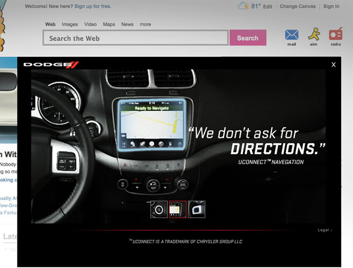Viewport: 353px width, 268px height.
Task: Select the first ad thumbnail with round button
Action: (159, 209)
